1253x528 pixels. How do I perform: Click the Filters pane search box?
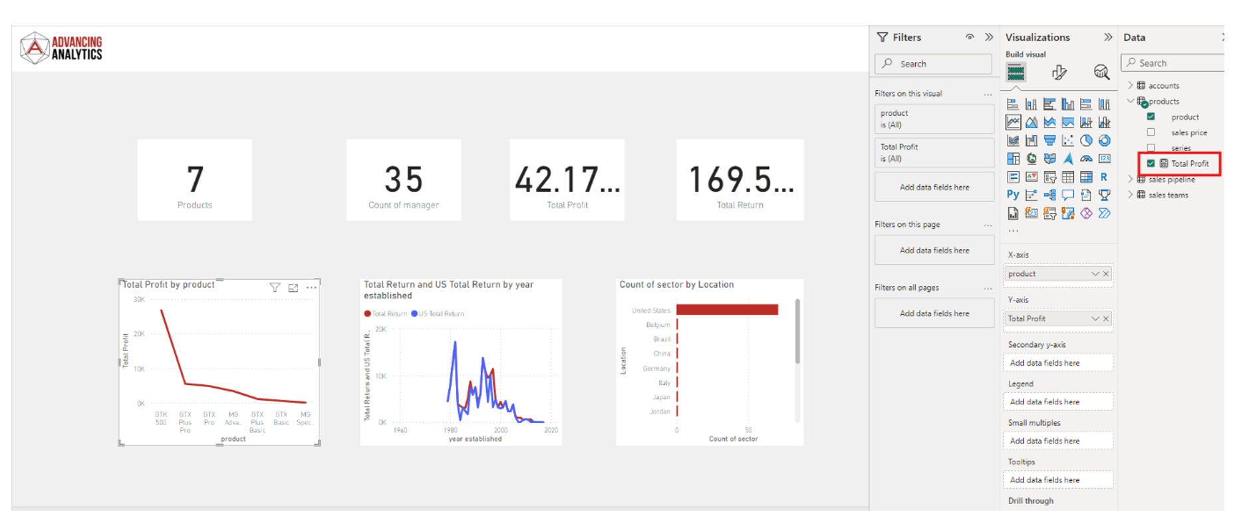click(x=933, y=64)
